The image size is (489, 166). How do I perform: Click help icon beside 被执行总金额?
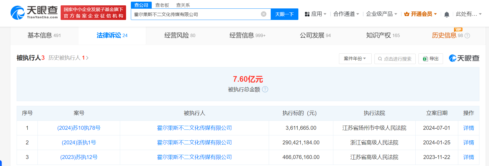coord(265,89)
